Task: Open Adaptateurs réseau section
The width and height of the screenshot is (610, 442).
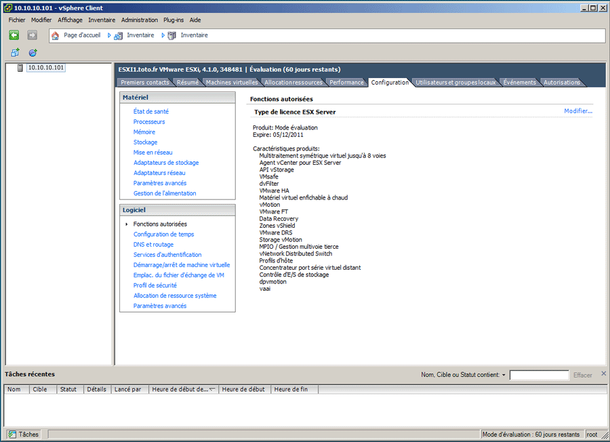Action: 159,173
